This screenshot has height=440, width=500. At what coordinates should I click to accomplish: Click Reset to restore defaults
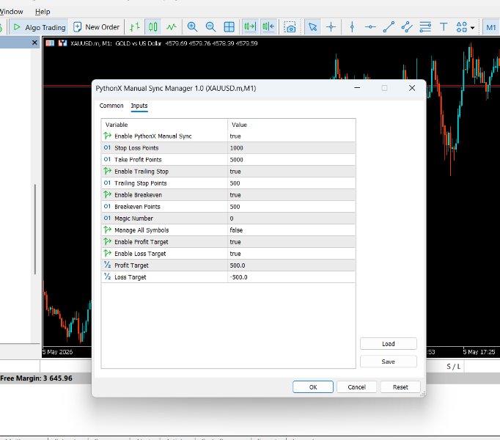(400, 387)
